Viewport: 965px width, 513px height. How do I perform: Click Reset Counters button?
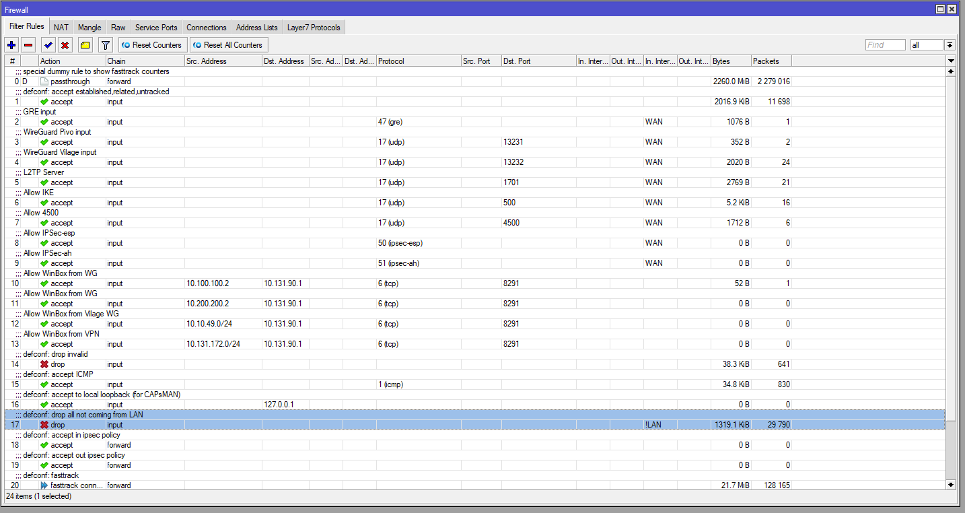tap(152, 45)
